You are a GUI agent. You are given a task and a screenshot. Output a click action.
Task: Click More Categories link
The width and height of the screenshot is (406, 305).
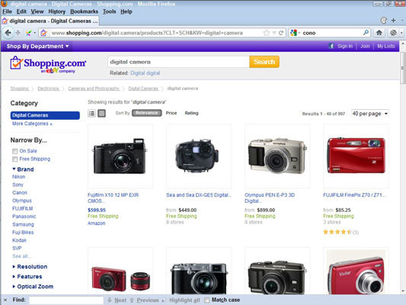pos(32,124)
